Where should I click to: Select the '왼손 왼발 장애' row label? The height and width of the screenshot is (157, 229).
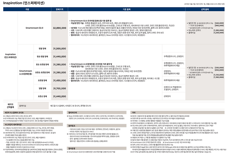tap(42, 57)
